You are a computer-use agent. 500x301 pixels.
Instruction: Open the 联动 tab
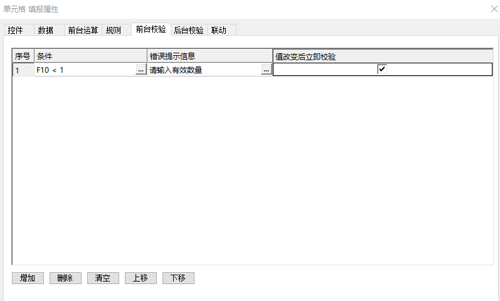click(x=219, y=30)
